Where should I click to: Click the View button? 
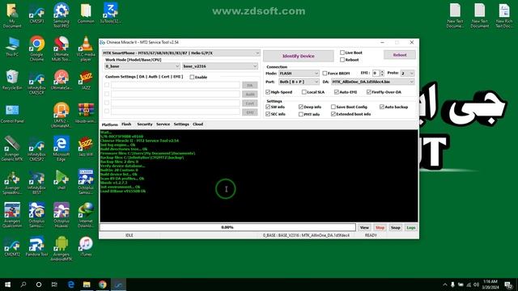point(364,228)
